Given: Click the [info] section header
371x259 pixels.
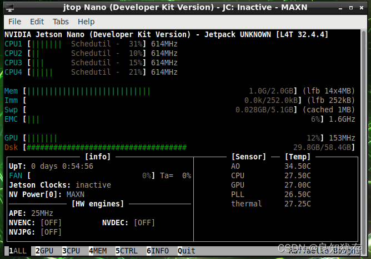Looking at the screenshot, I should coord(98,157).
